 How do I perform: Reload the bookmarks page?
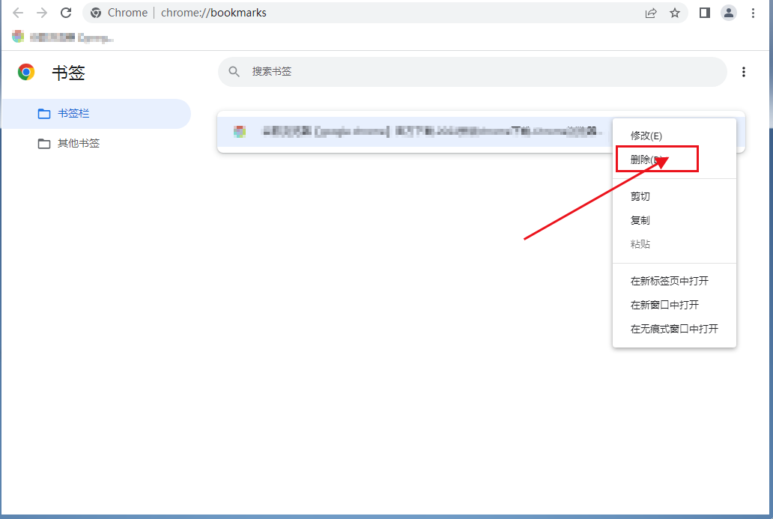[66, 13]
